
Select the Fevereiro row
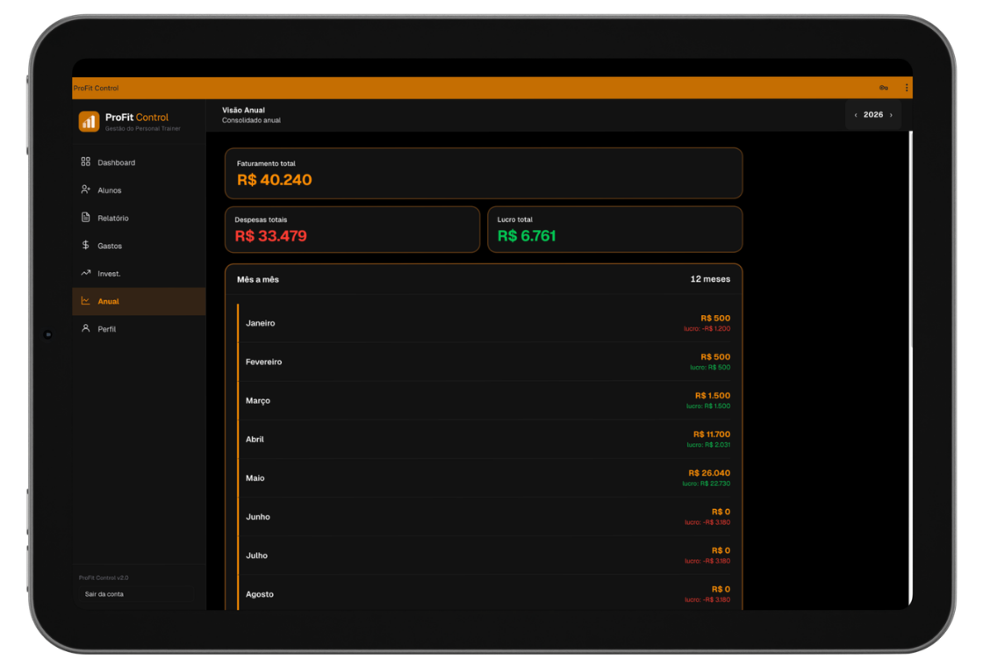[484, 362]
